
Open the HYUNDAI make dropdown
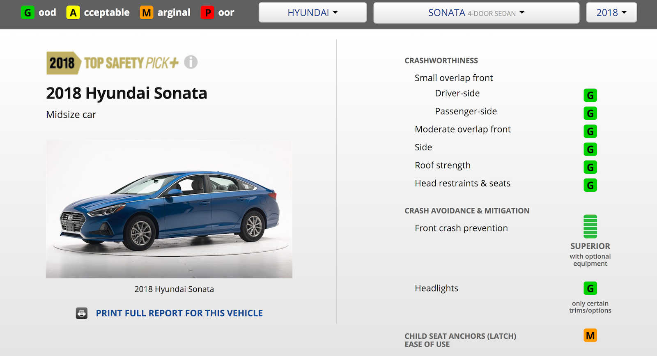point(312,13)
